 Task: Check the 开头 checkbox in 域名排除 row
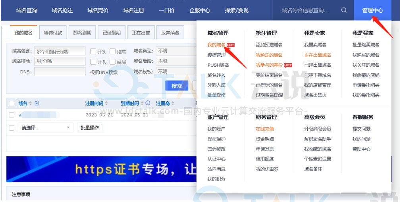[93, 62]
